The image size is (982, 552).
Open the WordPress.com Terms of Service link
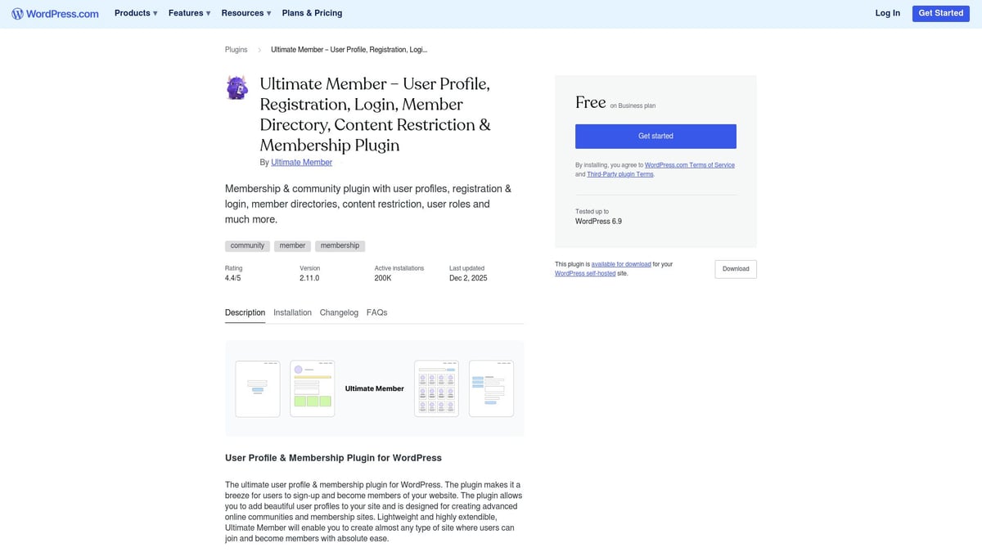coord(689,164)
